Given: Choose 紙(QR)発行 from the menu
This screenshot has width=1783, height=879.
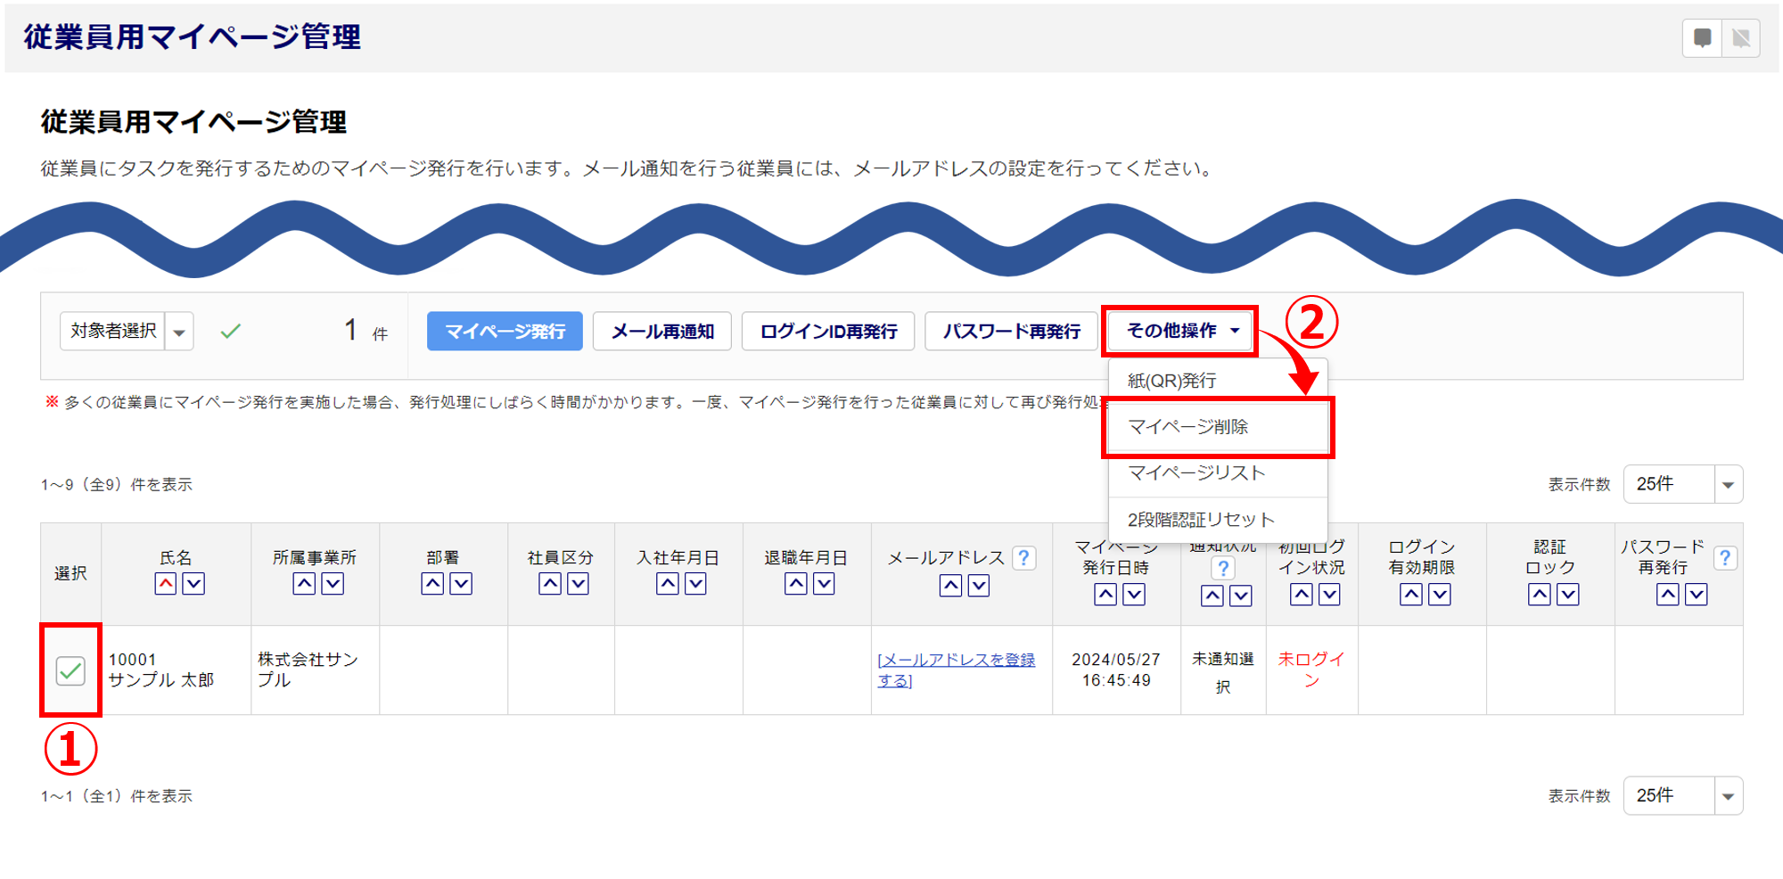Looking at the screenshot, I should coord(1218,381).
